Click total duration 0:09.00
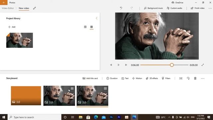This screenshot has height=120, width=213. pos(194,65)
